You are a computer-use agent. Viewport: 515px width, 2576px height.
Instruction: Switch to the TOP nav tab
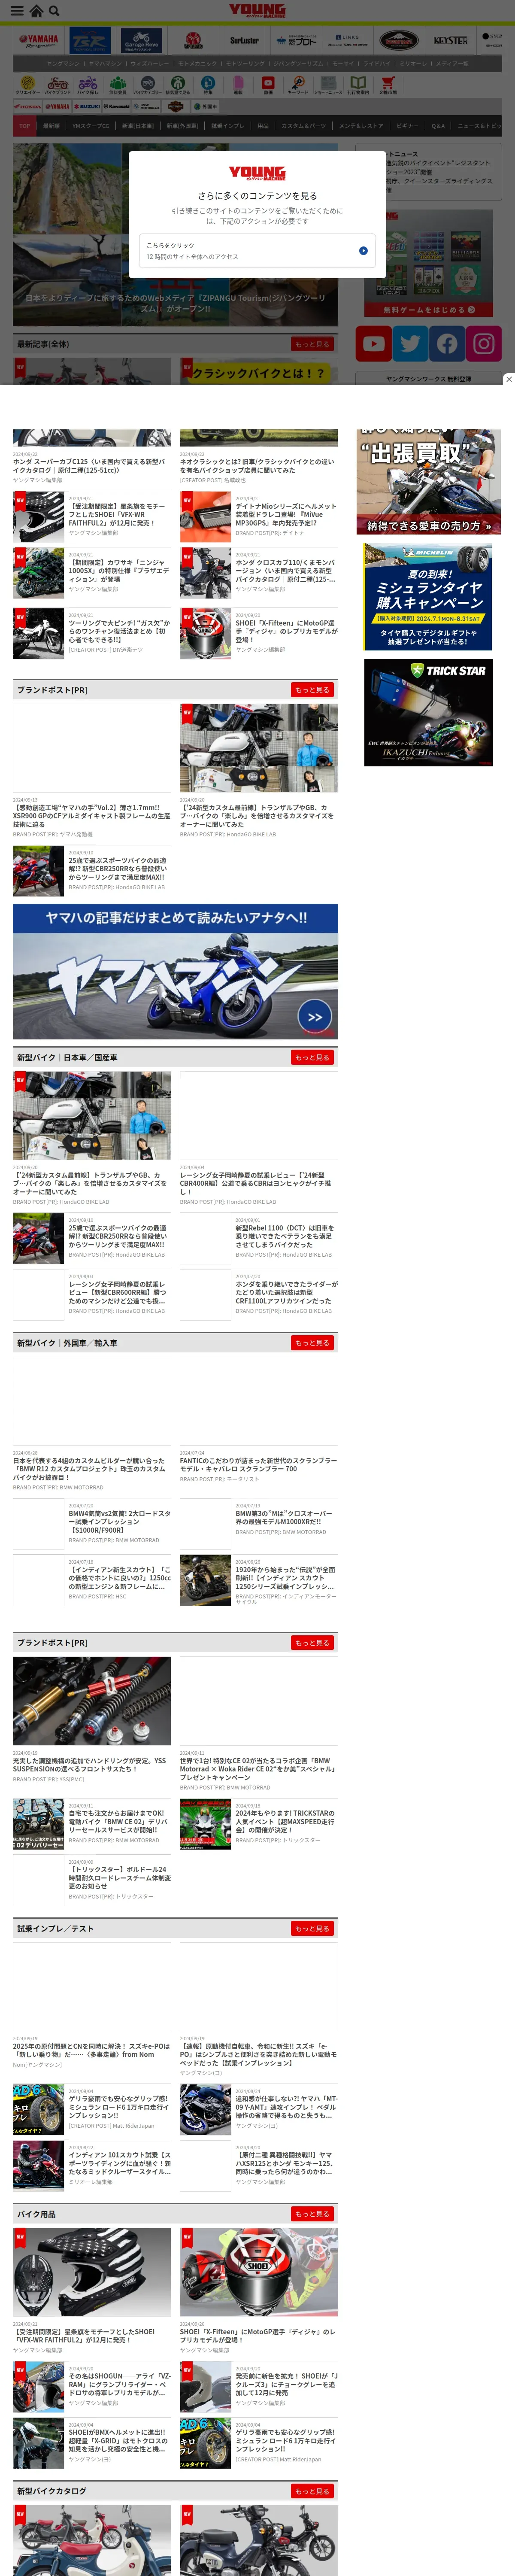coord(25,126)
